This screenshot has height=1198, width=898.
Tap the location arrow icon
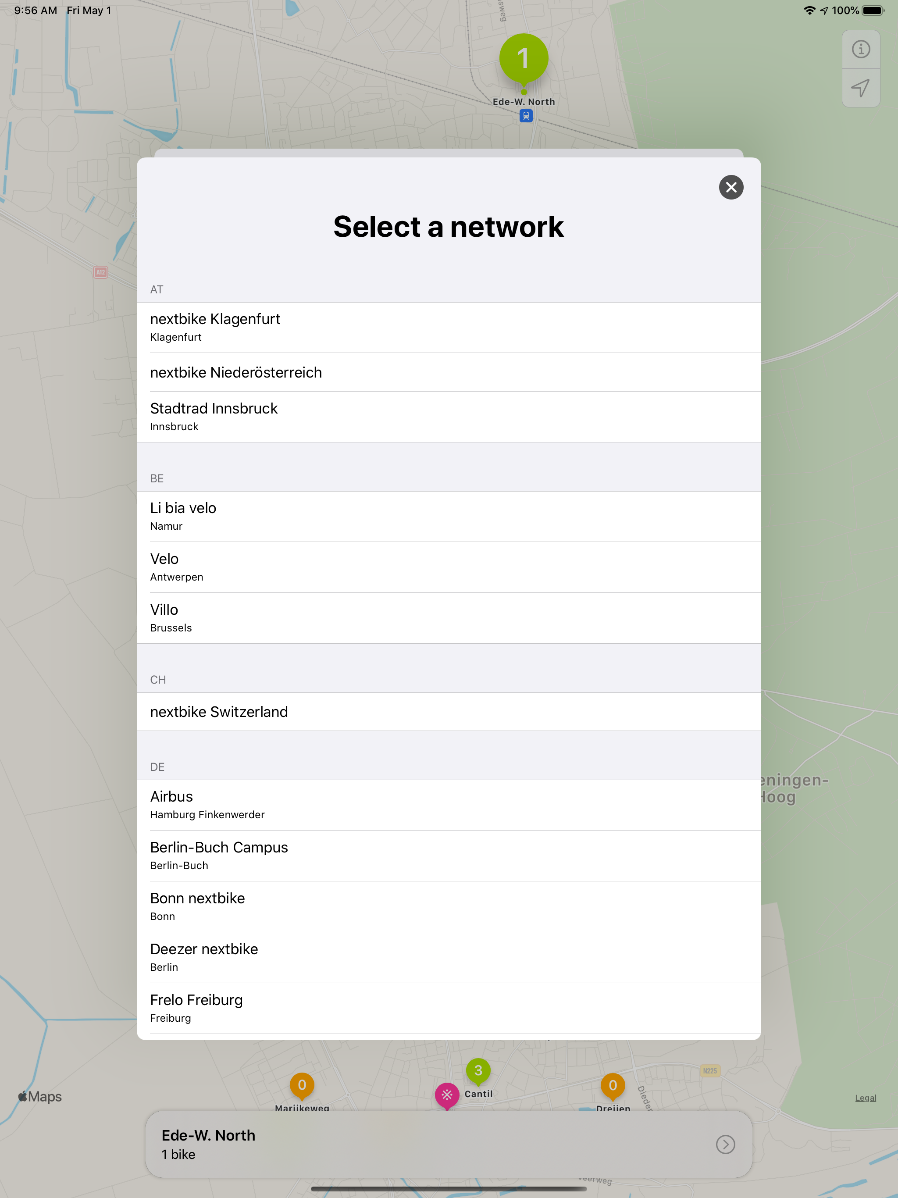point(861,88)
